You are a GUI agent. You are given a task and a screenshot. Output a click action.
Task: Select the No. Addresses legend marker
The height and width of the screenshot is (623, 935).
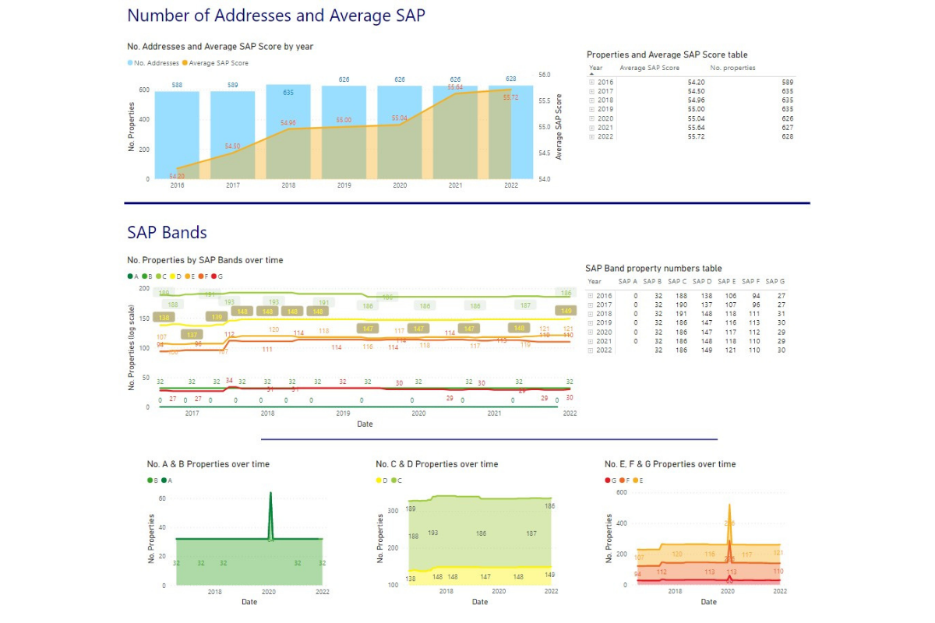[130, 63]
